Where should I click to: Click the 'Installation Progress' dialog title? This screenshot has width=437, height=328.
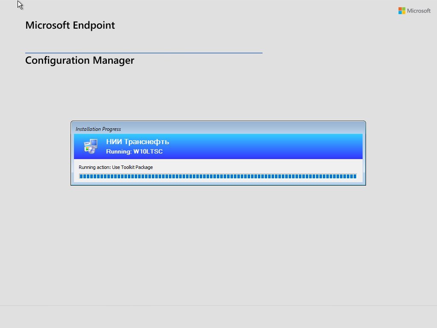click(x=98, y=129)
